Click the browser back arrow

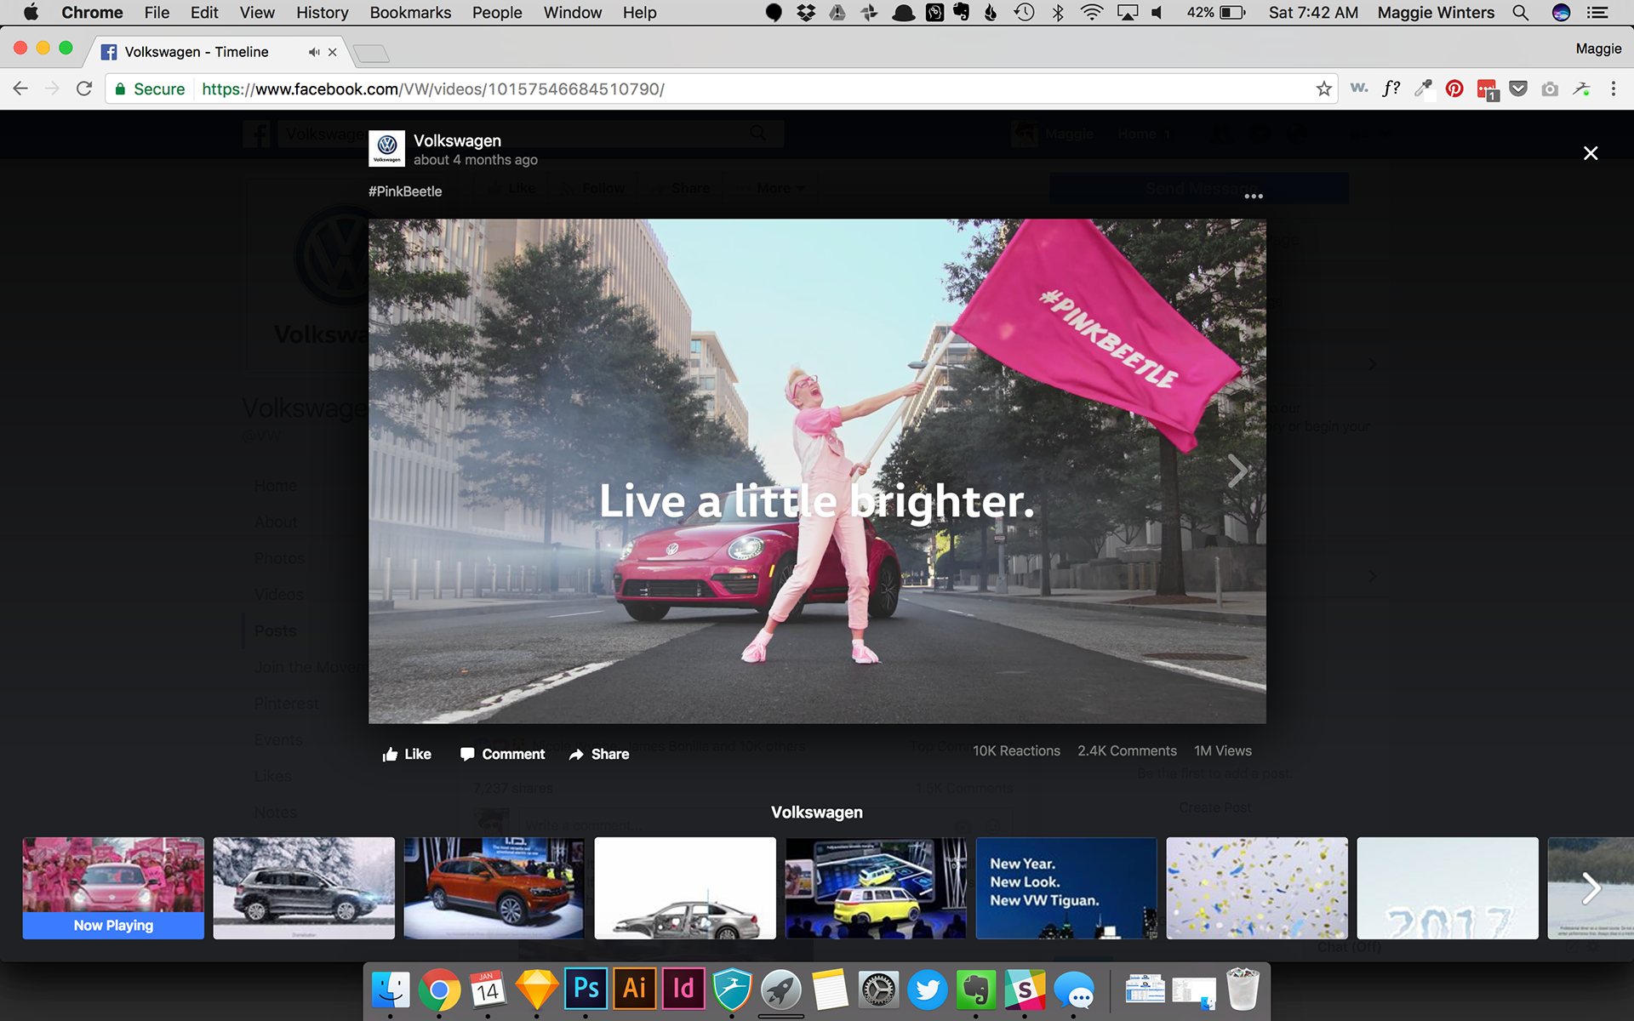pos(20,88)
